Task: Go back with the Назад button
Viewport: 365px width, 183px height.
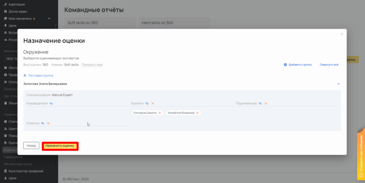Action: [x=31, y=146]
